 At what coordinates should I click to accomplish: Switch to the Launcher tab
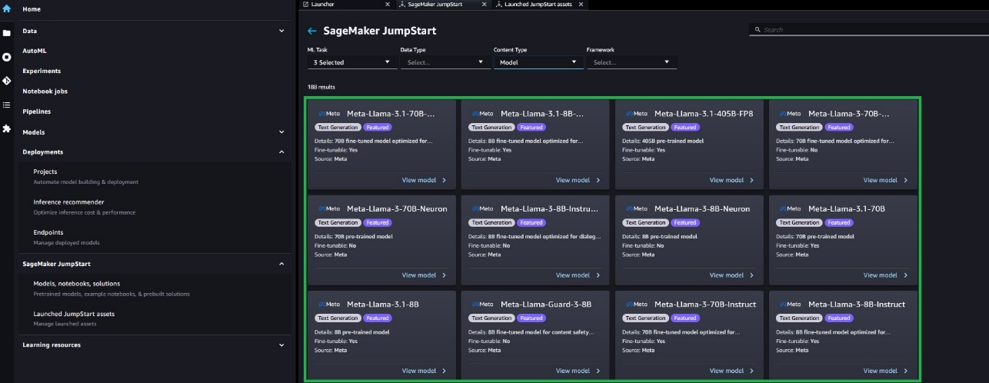346,5
